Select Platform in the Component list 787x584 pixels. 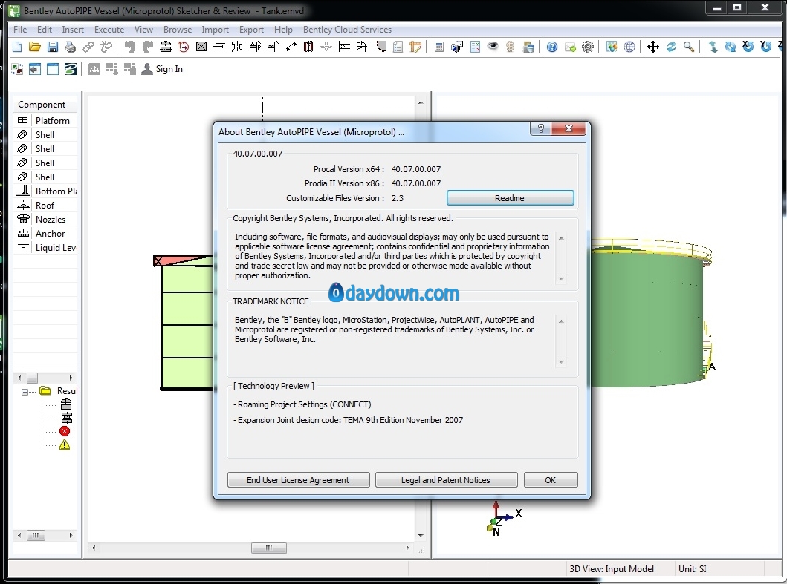coord(46,121)
